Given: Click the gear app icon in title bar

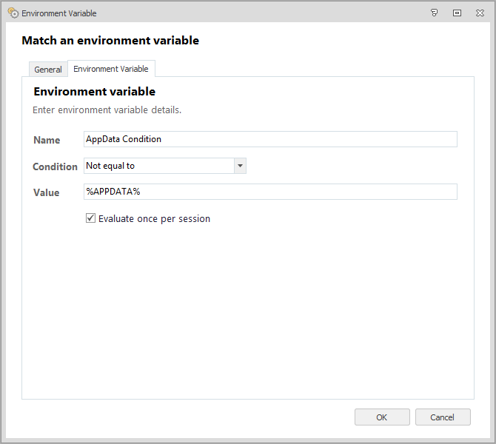Looking at the screenshot, I should (x=13, y=13).
